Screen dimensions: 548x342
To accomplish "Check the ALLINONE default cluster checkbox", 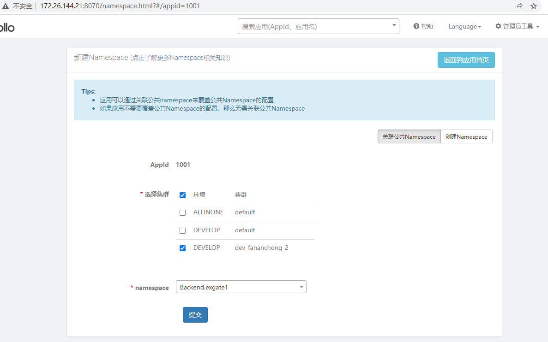I will (x=182, y=212).
